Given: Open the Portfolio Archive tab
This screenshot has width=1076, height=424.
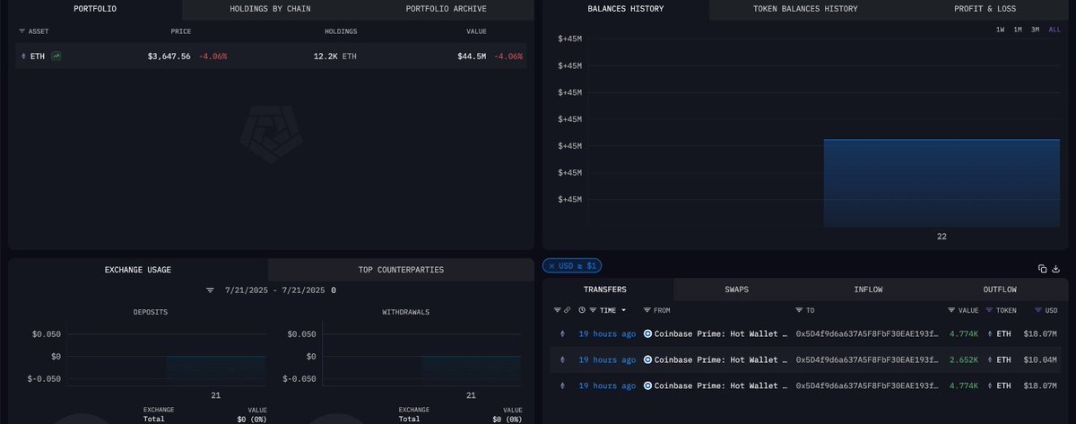Looking at the screenshot, I should 446,9.
